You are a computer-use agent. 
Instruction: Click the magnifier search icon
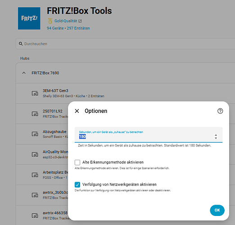click(21, 44)
